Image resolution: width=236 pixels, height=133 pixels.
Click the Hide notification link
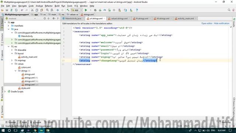click(x=222, y=23)
